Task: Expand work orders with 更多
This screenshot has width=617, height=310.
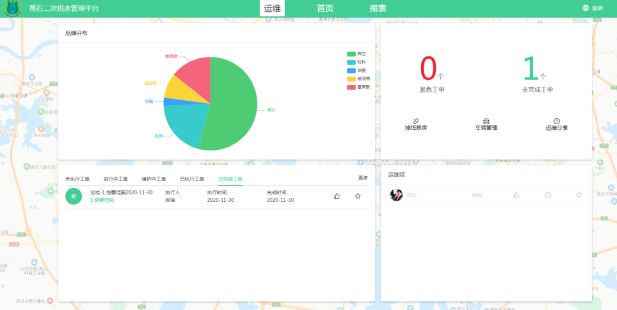Action: pyautogui.click(x=363, y=178)
